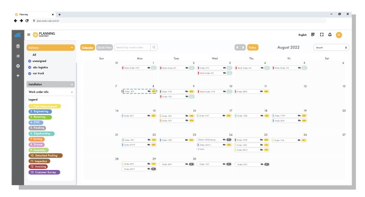Image resolution: width=365 pixels, height=197 pixels.
Task: Open the orange user avatar
Action: point(339,35)
